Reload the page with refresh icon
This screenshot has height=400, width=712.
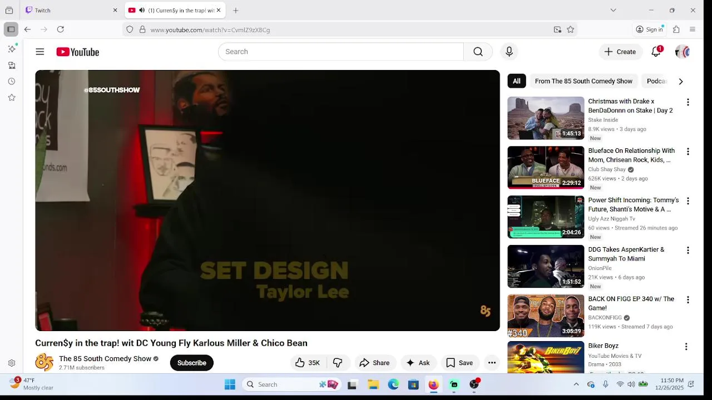[x=61, y=29]
